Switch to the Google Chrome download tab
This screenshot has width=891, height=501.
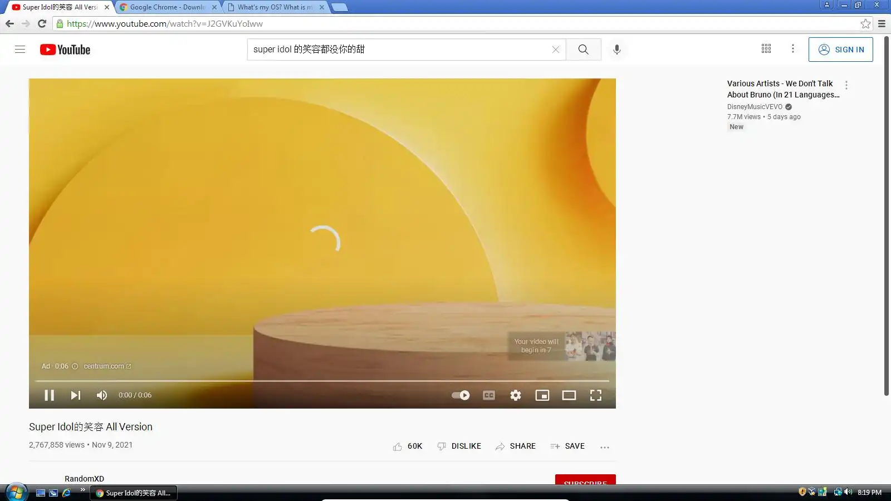tap(167, 7)
